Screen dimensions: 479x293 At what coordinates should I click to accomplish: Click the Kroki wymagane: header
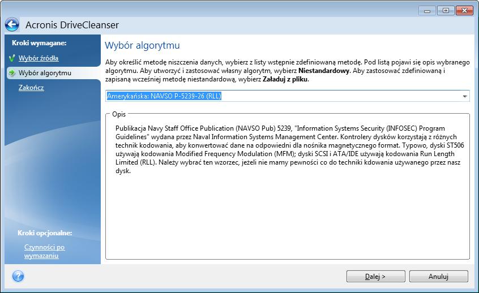pos(39,43)
